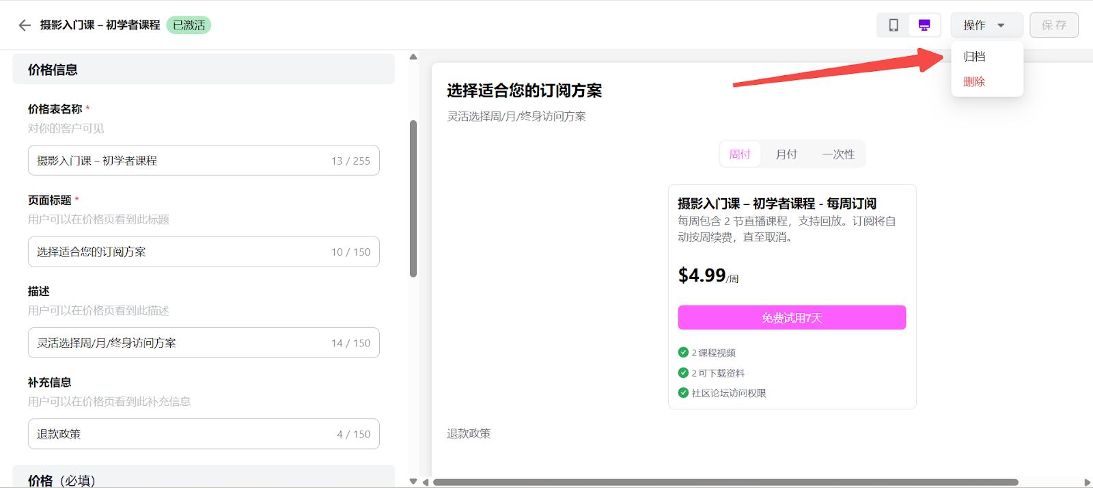Click green checkmark beside 课程视频

coord(683,353)
